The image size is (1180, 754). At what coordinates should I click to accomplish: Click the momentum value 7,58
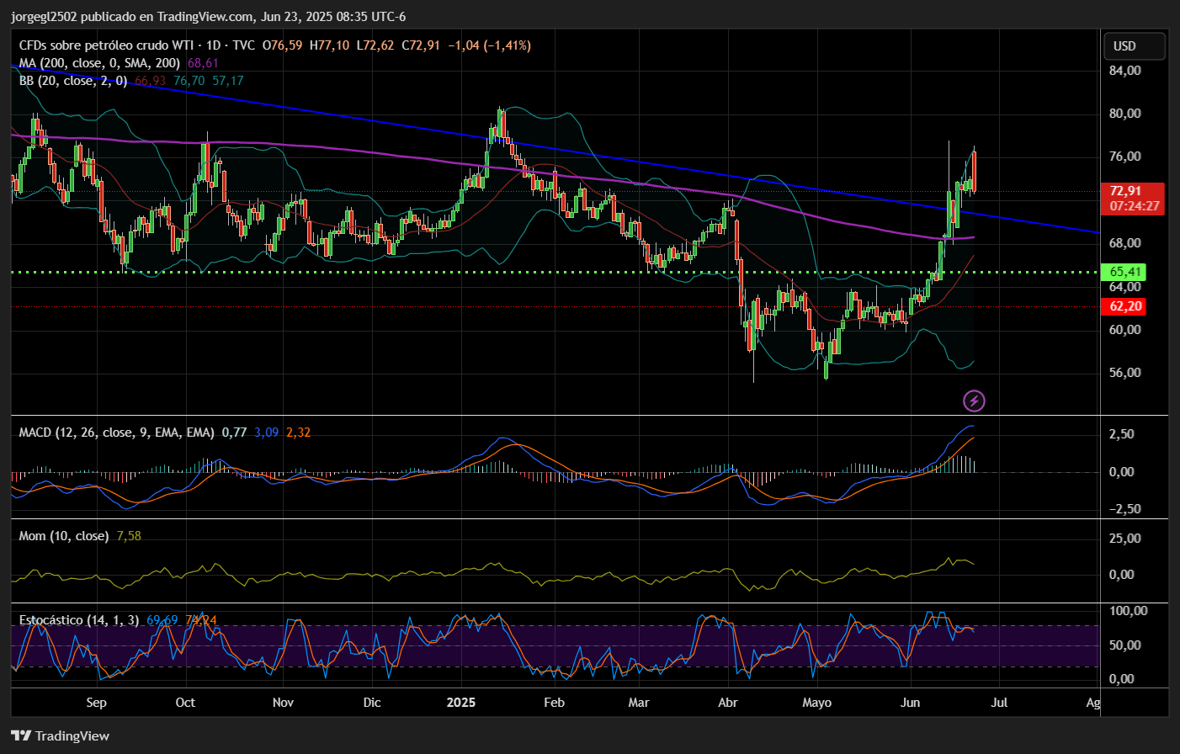point(129,536)
